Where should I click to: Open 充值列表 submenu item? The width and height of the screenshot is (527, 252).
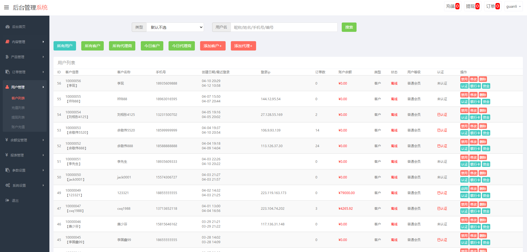click(18, 108)
